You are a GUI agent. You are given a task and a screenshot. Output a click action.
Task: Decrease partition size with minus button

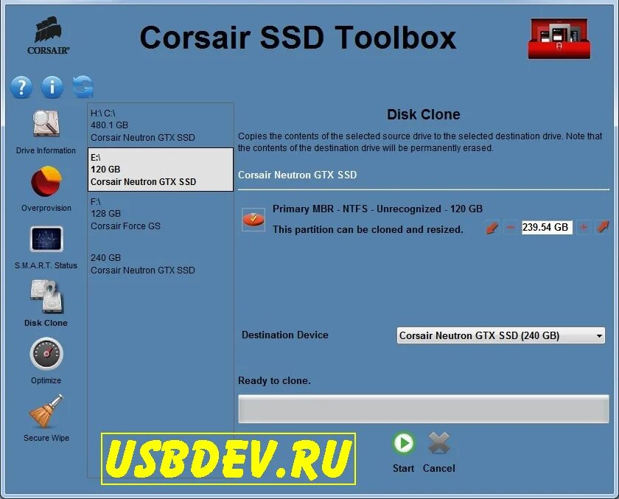pos(511,228)
